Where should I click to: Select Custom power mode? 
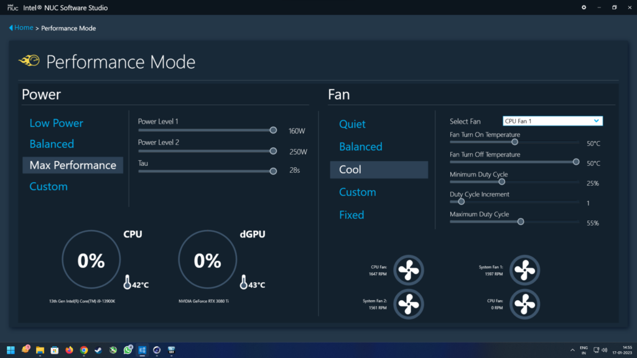tap(49, 186)
